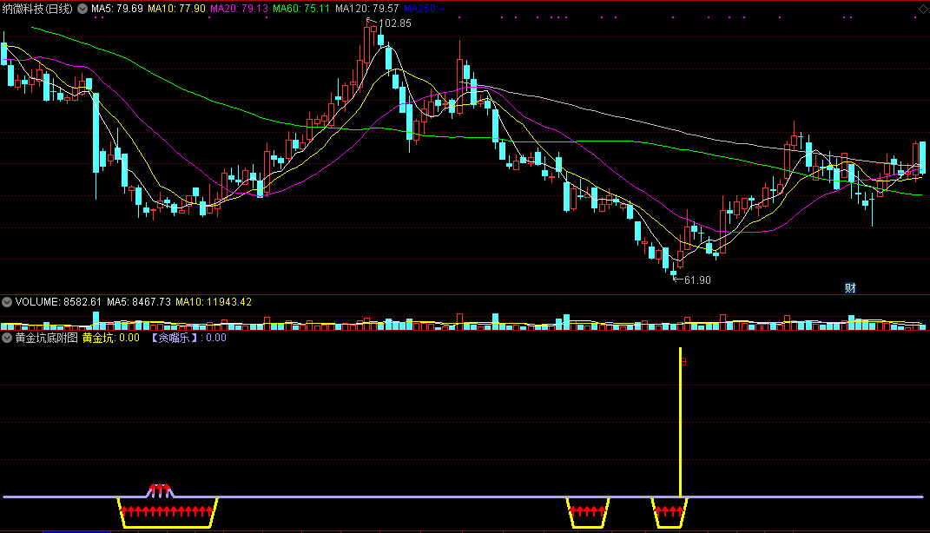930x533 pixels.
Task: Click the MA10: 77.90 label
Action: (177, 9)
